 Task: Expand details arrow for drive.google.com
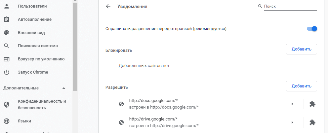292,122
